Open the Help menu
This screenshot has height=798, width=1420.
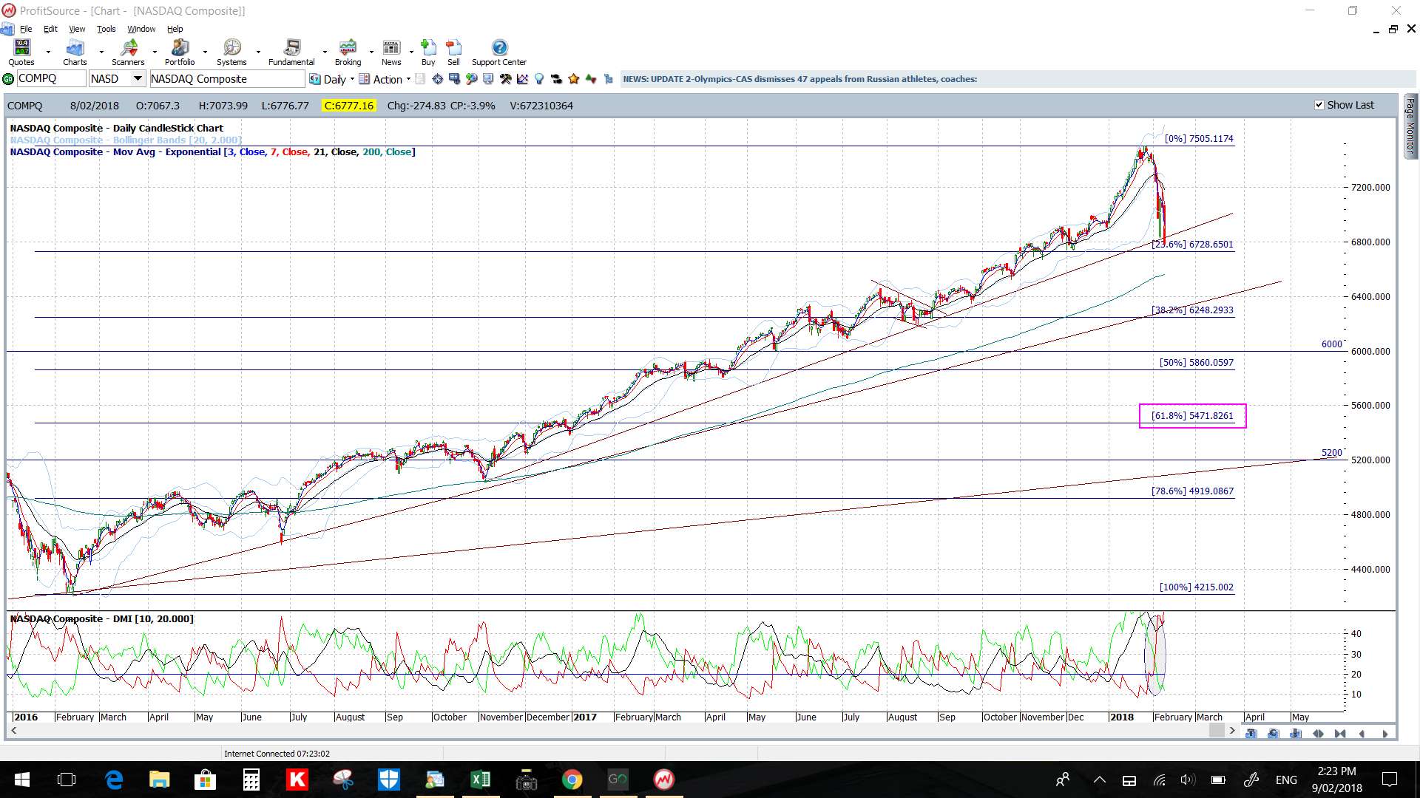click(x=175, y=29)
